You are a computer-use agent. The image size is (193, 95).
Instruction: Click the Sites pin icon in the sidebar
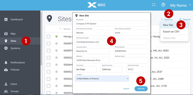click(6, 41)
